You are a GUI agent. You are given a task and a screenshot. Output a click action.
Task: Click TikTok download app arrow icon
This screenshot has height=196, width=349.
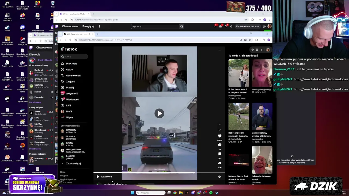tap(261, 50)
